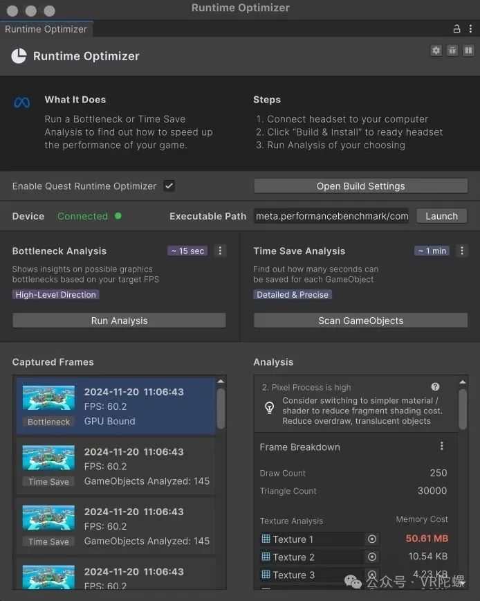The image size is (480, 601).
Task: Toggle the Enable Quest Runtime Optimizer checkbox
Action: click(169, 186)
